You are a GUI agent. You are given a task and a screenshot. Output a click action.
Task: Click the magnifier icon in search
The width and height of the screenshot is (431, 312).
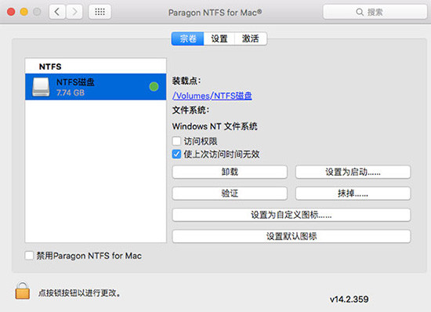[360, 12]
